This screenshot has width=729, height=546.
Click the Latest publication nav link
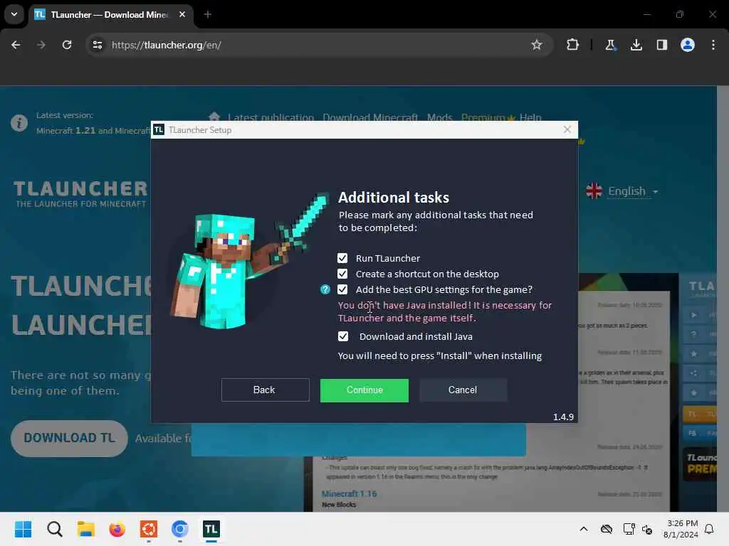click(271, 117)
